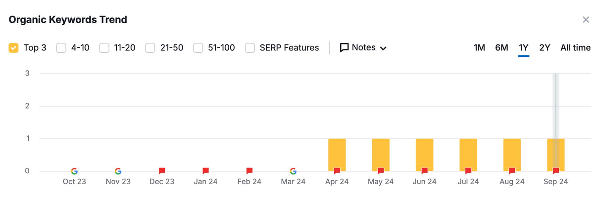This screenshot has width=594, height=197.
Task: Show the All time range
Action: click(x=575, y=48)
